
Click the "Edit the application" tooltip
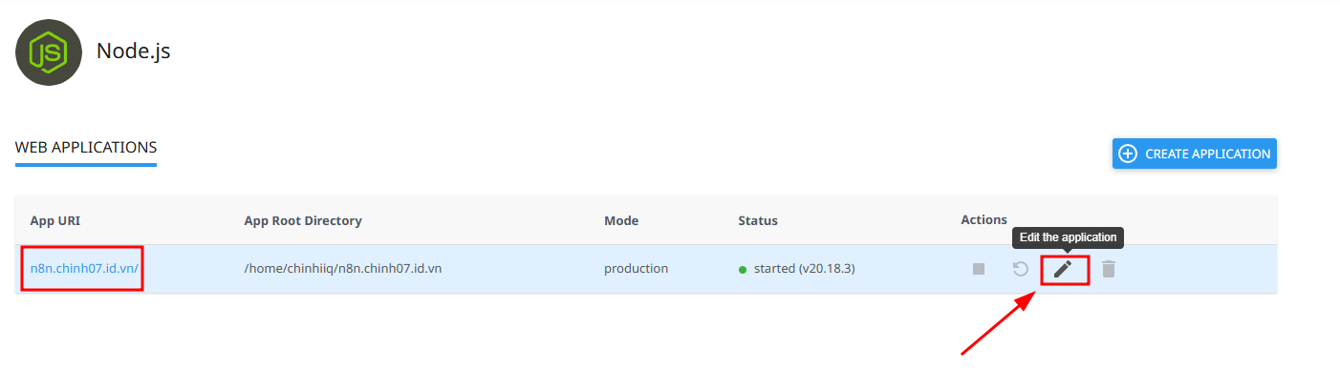(1068, 237)
